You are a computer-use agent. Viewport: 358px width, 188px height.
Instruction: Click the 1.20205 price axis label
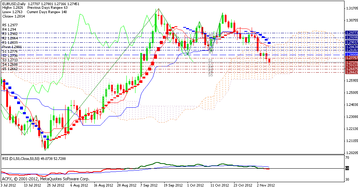tap(351, 153)
